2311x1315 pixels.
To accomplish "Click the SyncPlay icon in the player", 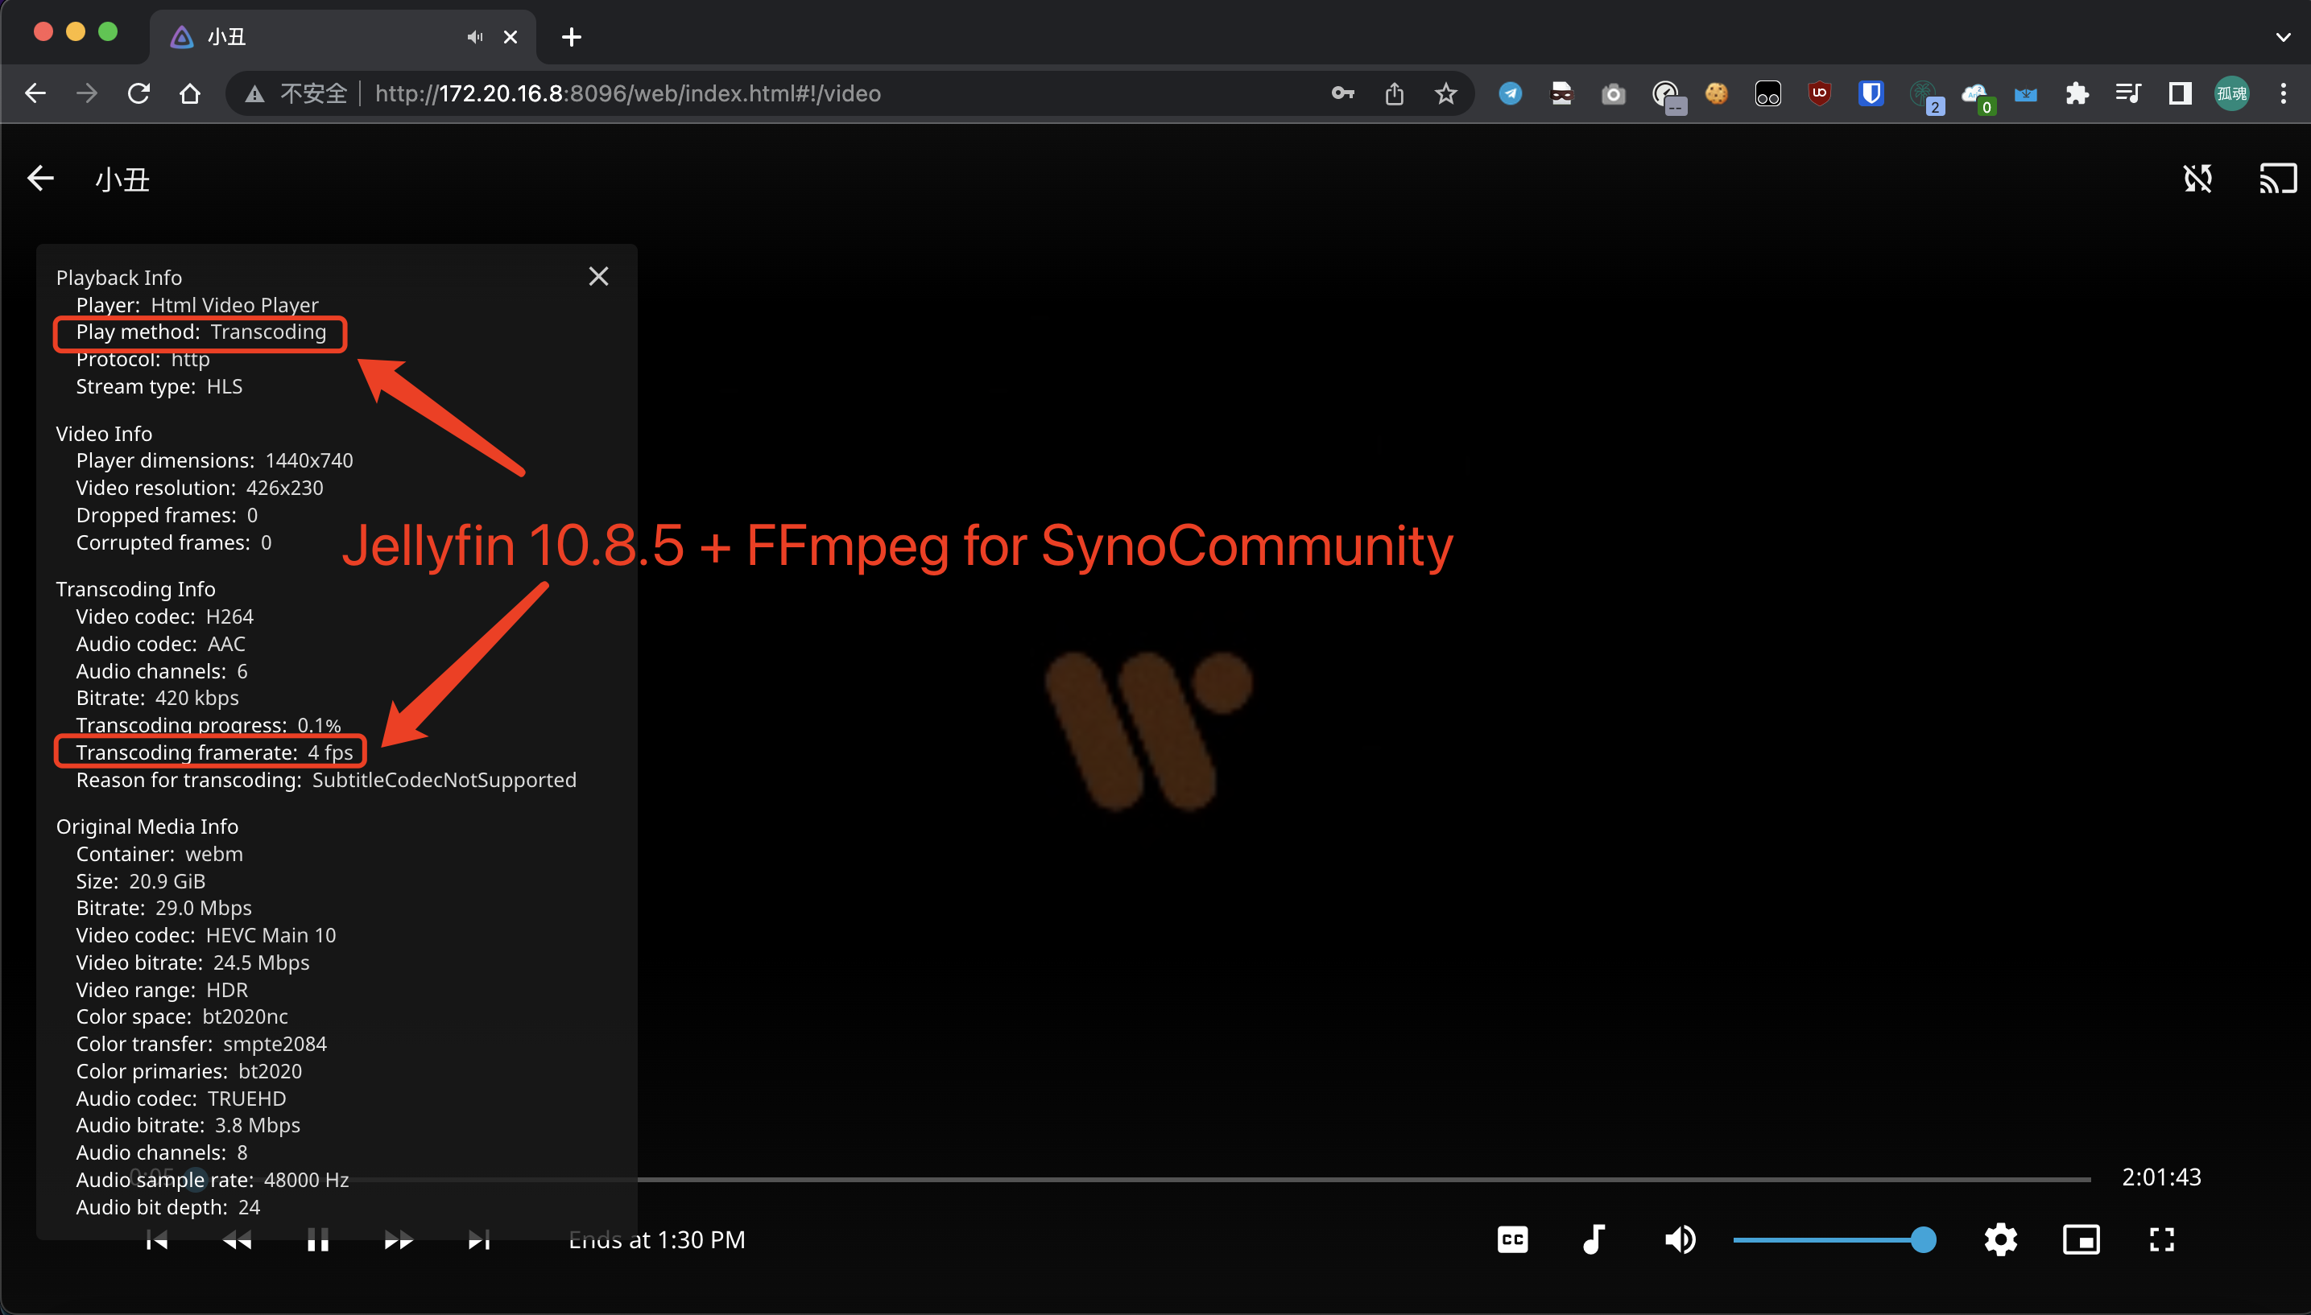I will 2198,178.
